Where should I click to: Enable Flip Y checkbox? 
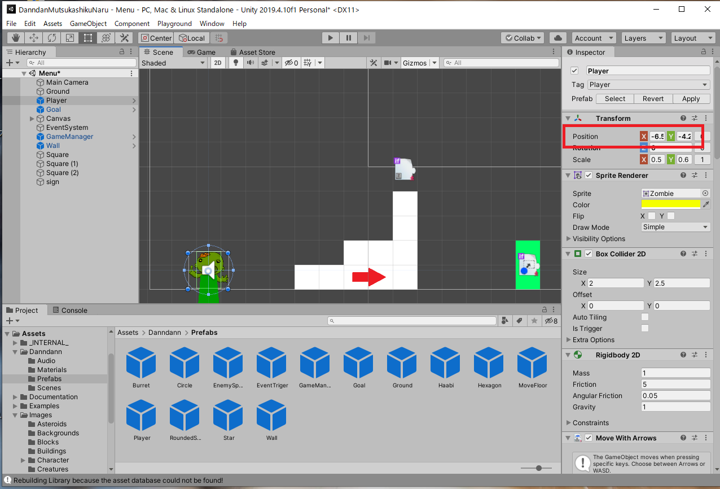pos(671,216)
